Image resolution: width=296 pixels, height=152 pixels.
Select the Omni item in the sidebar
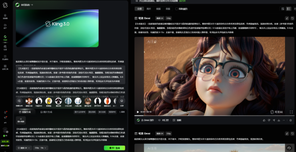click(x=5, y=38)
